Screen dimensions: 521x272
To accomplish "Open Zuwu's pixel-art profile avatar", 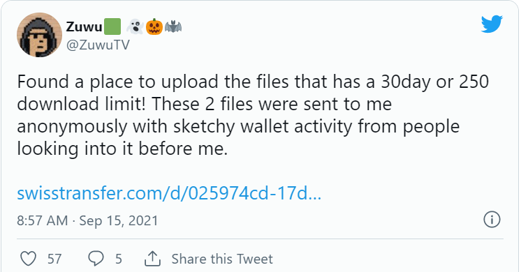I will (x=39, y=35).
